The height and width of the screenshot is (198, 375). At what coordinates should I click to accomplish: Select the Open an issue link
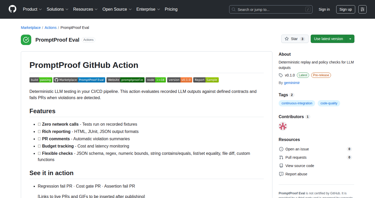pos(297,149)
